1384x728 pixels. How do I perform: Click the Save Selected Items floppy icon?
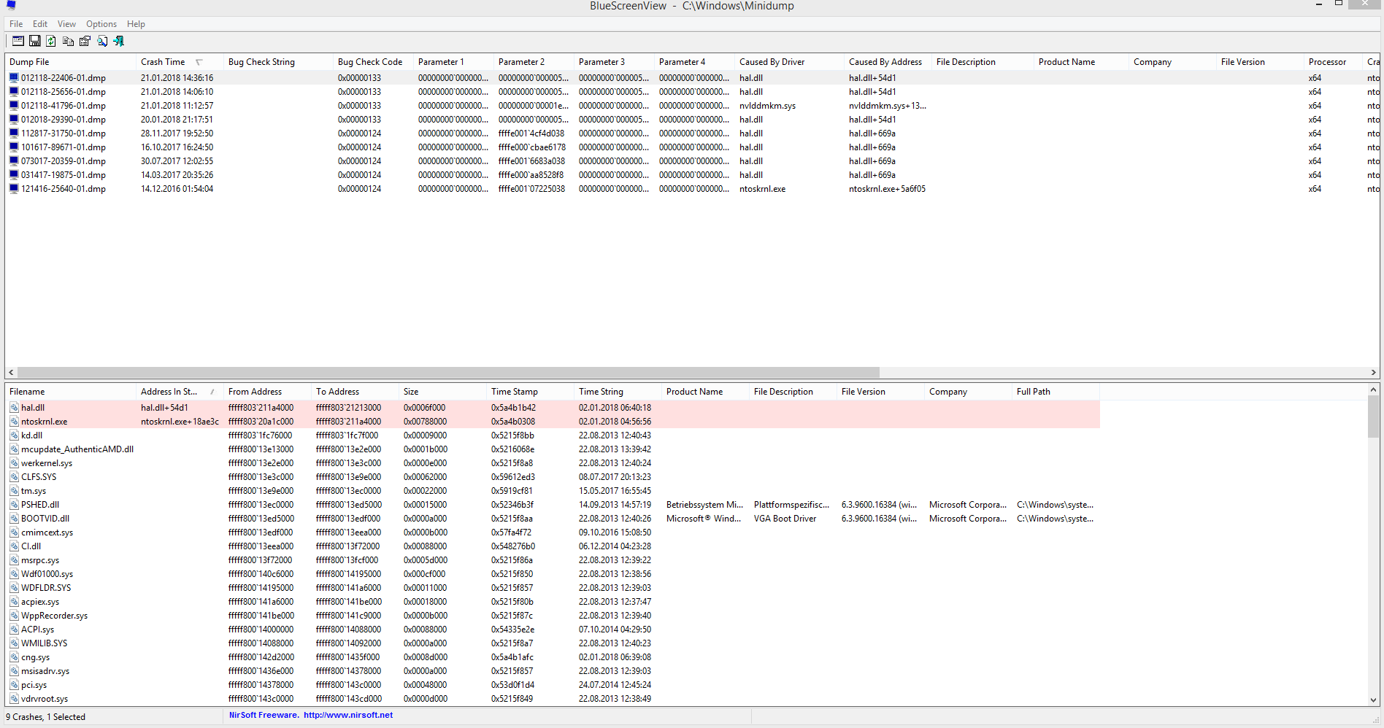[35, 42]
